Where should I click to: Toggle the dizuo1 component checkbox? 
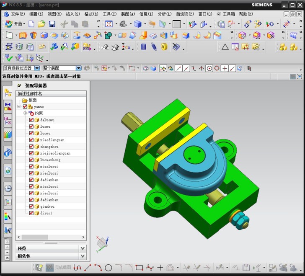tap(31, 213)
